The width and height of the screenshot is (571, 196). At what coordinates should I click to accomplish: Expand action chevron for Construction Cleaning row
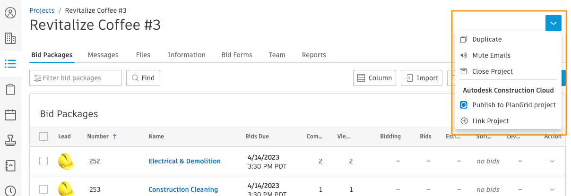click(x=552, y=189)
